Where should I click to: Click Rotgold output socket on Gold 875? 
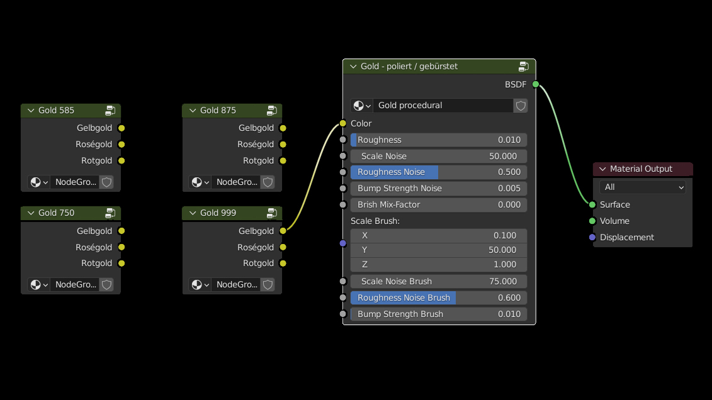[283, 161]
